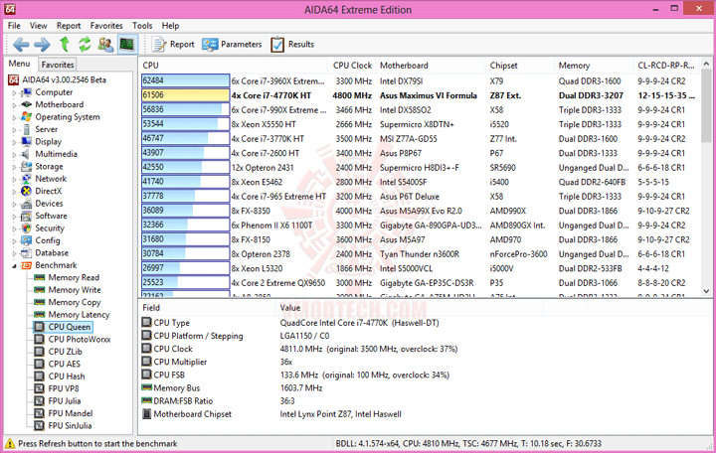Select the Security shield icon in tree
This screenshot has width=716, height=453.
(27, 228)
